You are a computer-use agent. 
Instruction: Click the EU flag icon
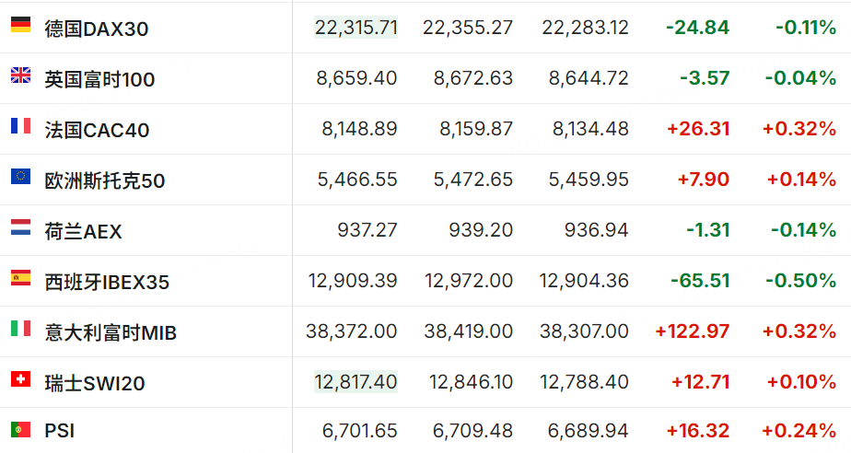click(x=20, y=176)
